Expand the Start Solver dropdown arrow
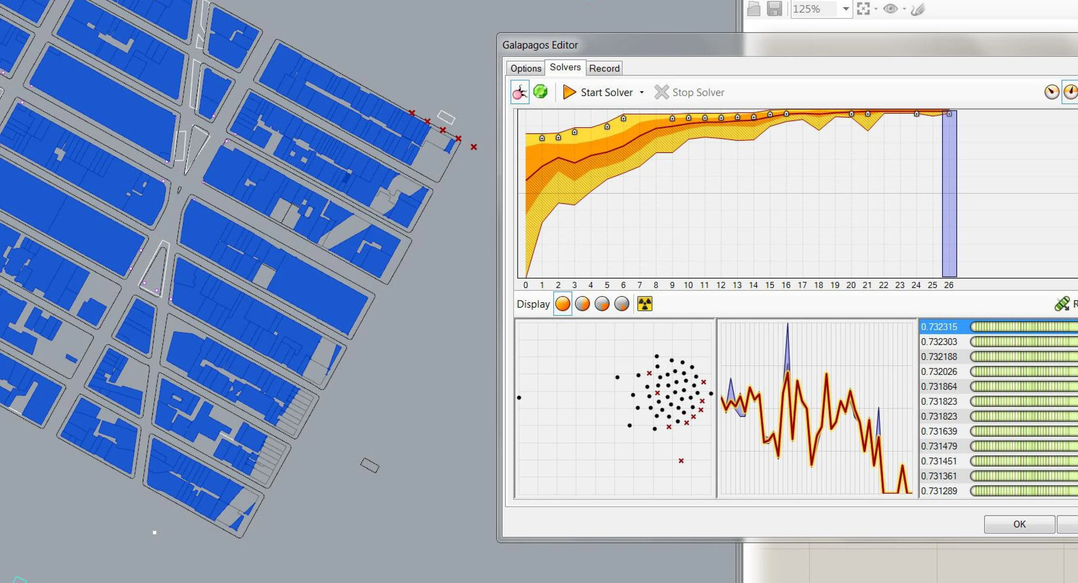This screenshot has width=1078, height=583. (642, 92)
